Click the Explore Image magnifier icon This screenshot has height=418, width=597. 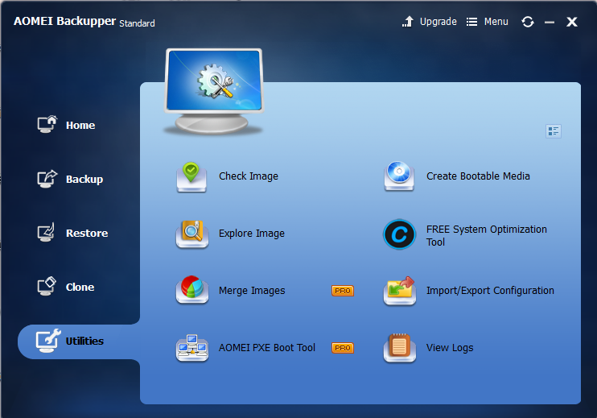191,234
